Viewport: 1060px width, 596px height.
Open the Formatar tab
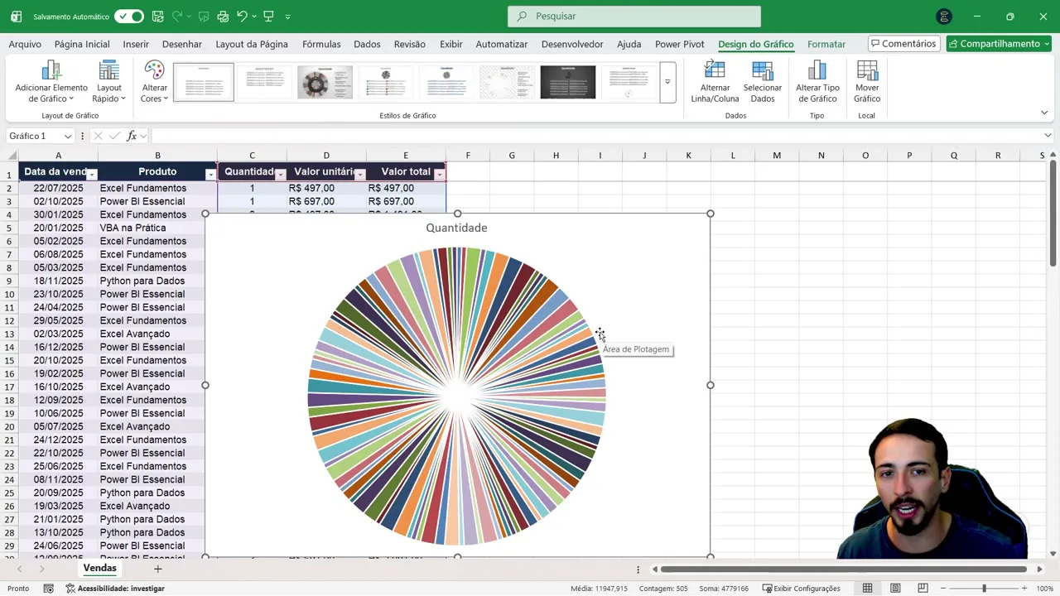(x=826, y=45)
